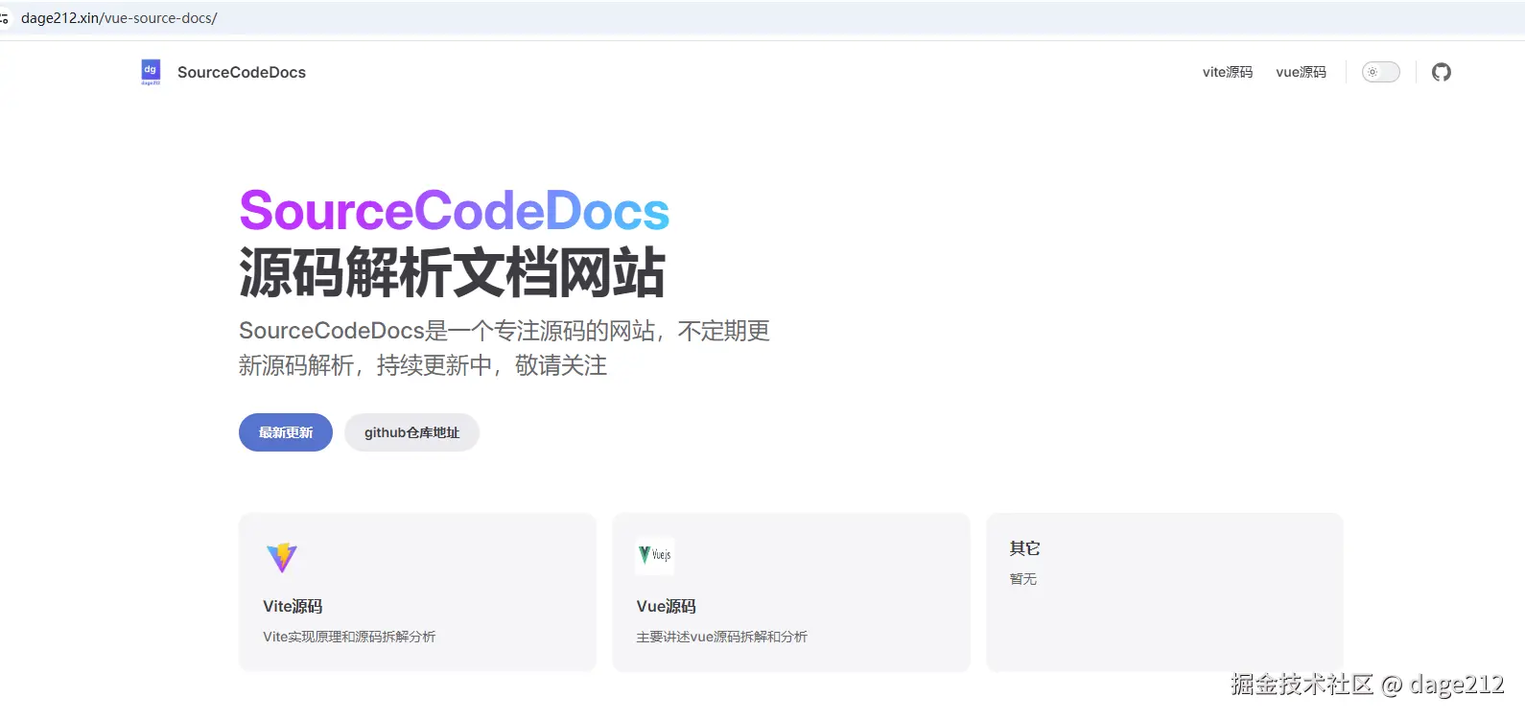The width and height of the screenshot is (1525, 720).
Task: Click the 主要讲述vue源码拆解和分析 description
Action: click(721, 637)
